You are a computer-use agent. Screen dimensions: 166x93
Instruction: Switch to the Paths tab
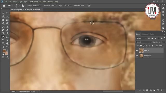(x=152, y=34)
